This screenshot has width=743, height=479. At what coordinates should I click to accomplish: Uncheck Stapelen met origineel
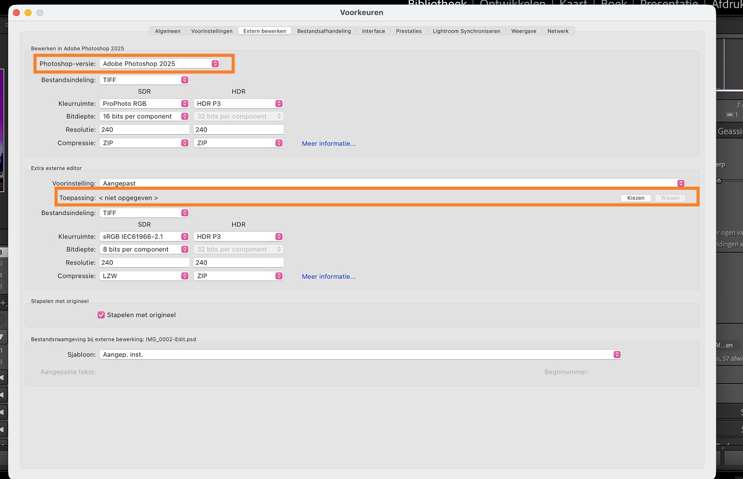coord(101,315)
